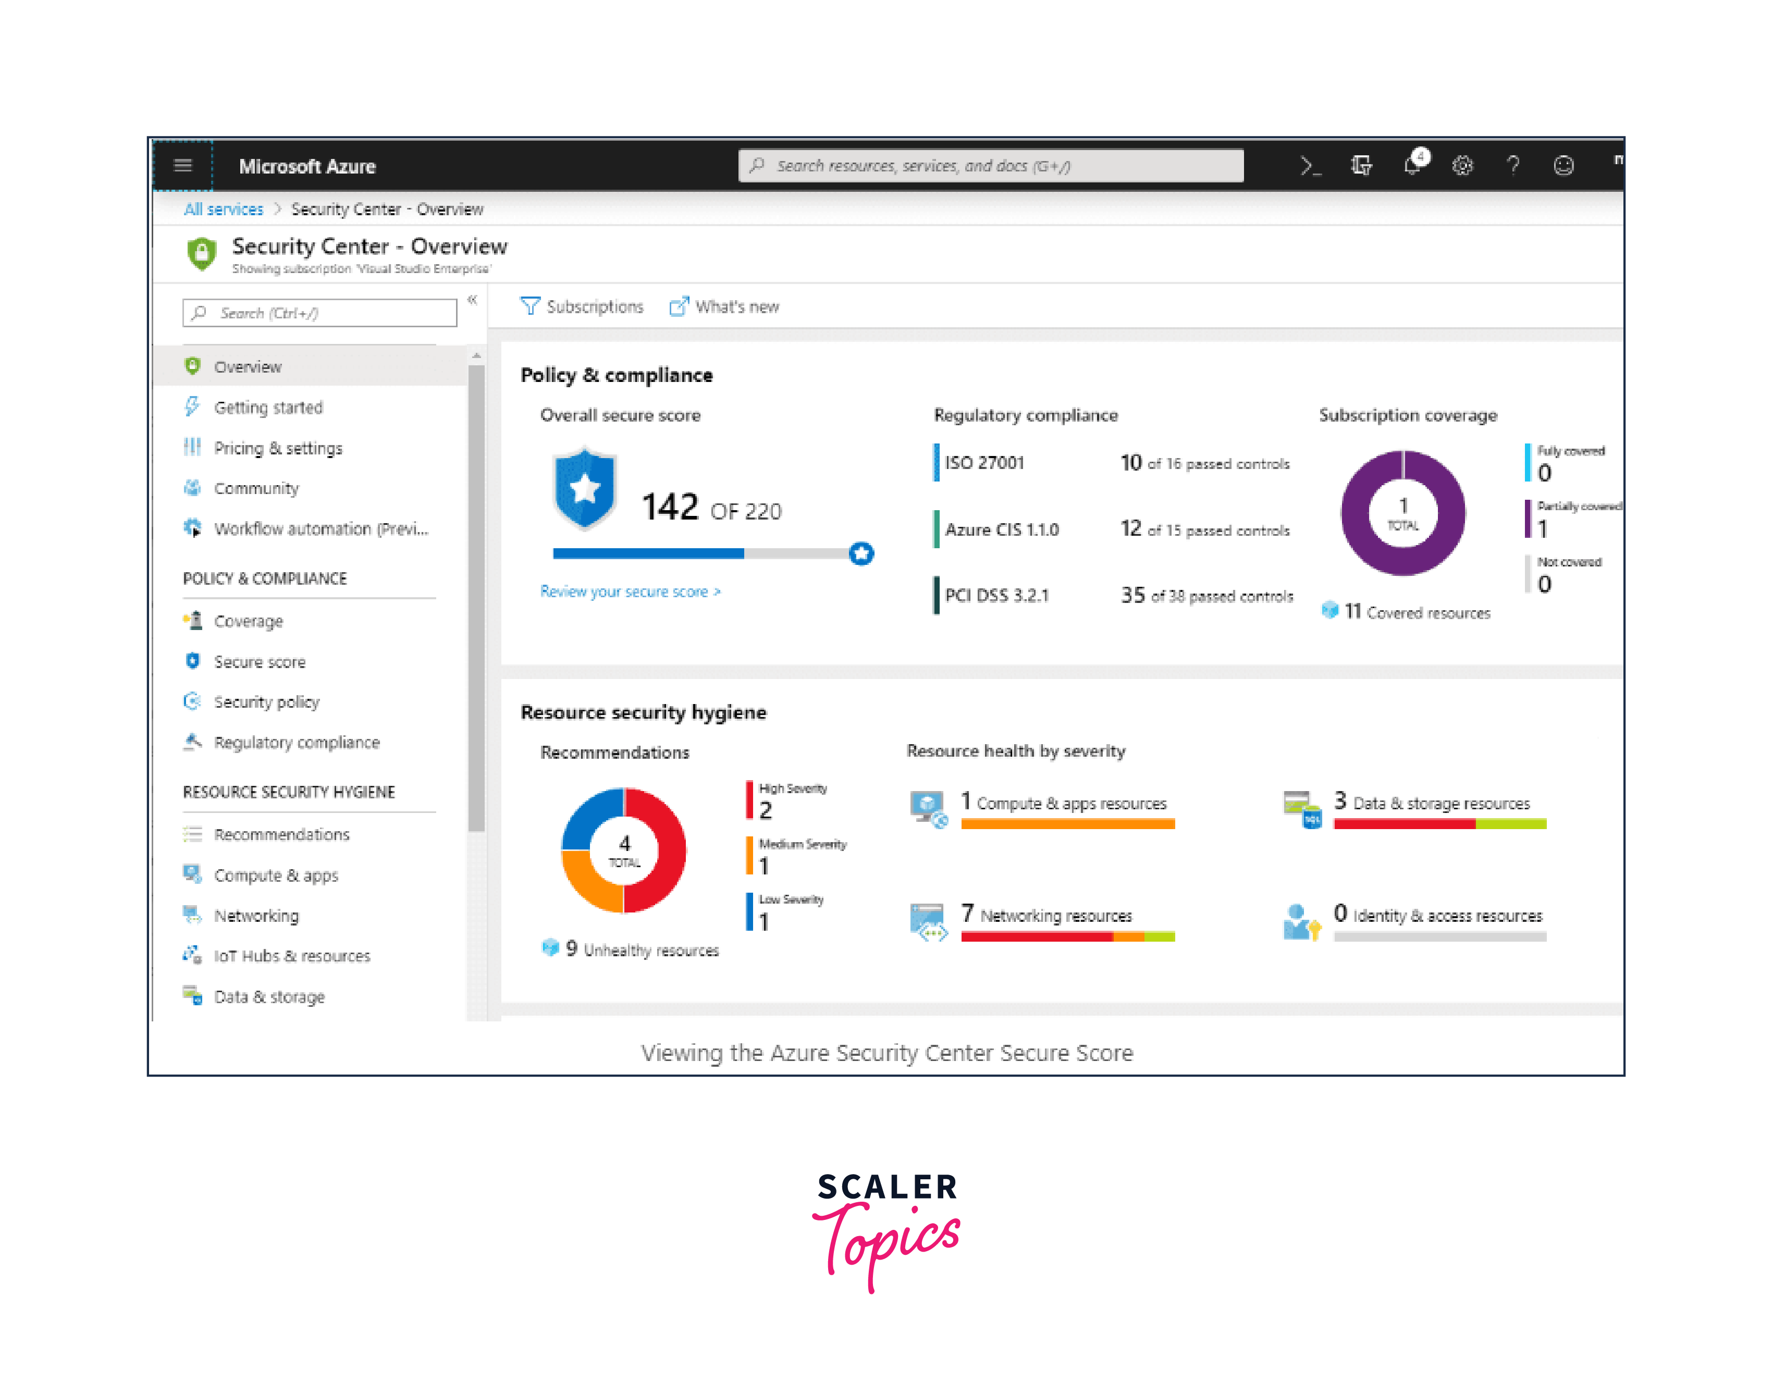Click the secure score progress slider handle
Screen dimensions: 1773x1394
click(861, 553)
